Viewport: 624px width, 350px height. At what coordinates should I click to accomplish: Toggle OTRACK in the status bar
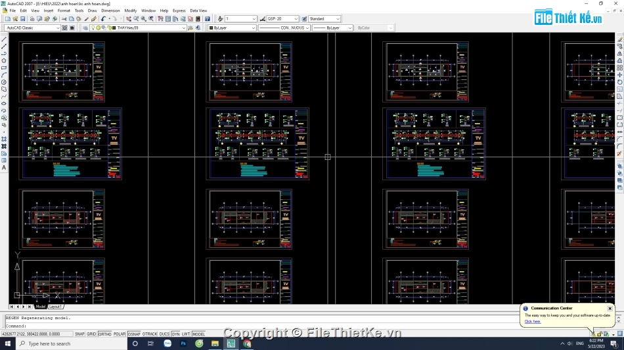150,334
